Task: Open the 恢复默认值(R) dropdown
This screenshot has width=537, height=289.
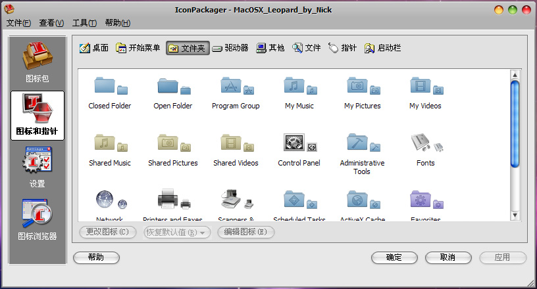Action: click(x=176, y=233)
